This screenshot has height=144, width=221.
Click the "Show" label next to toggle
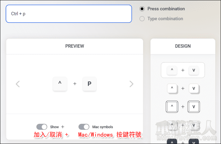[x=54, y=127]
